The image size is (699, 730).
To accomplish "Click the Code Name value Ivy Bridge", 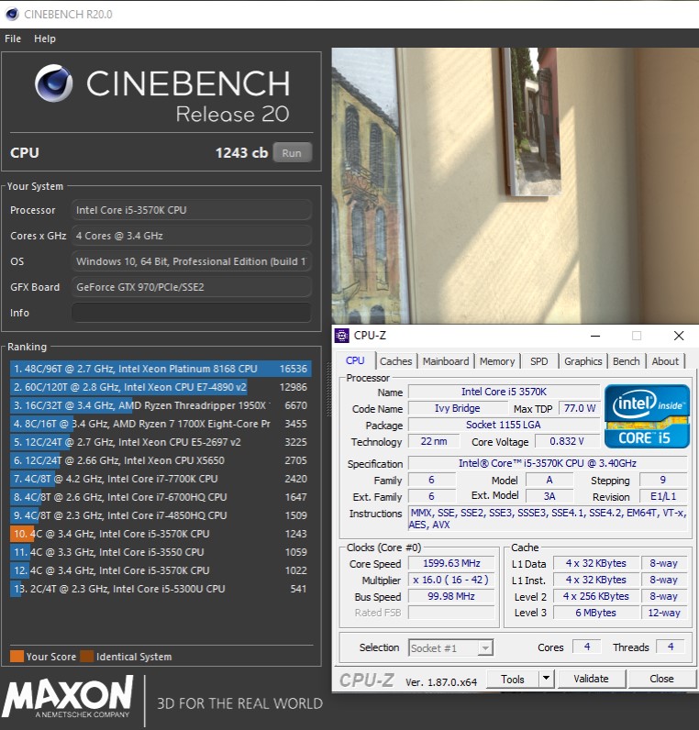I will [458, 408].
